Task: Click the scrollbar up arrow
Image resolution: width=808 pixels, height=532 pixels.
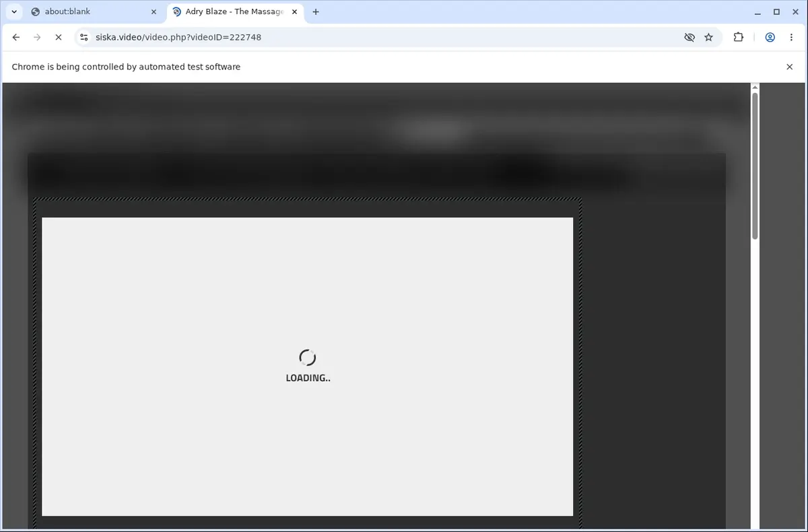Action: [755, 88]
